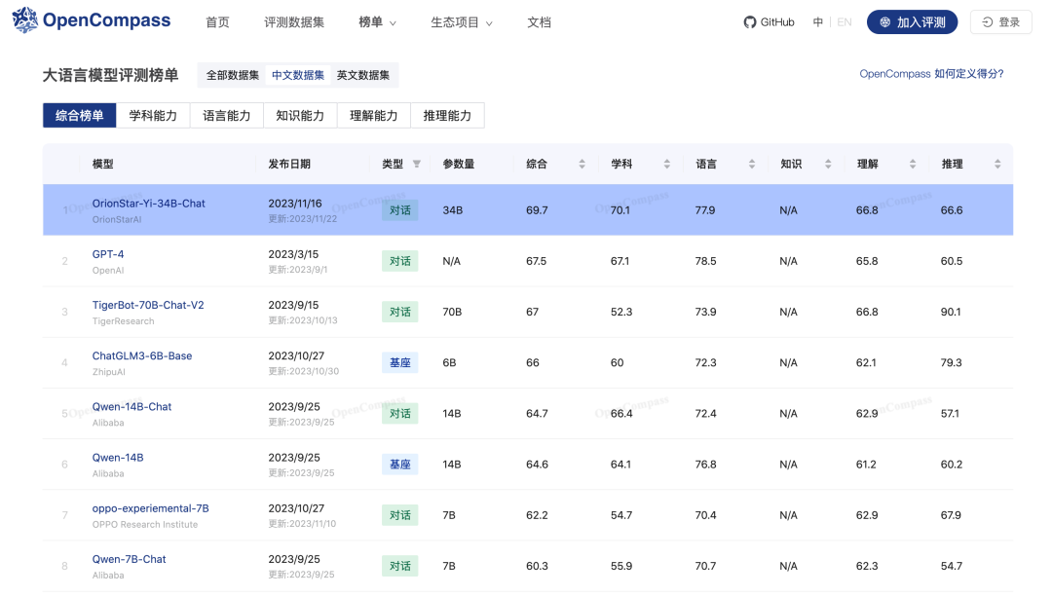Open the Qwen-14B-Chat model link
The height and width of the screenshot is (597, 1052).
131,406
